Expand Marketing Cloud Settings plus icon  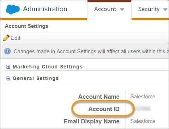pyautogui.click(x=8, y=67)
